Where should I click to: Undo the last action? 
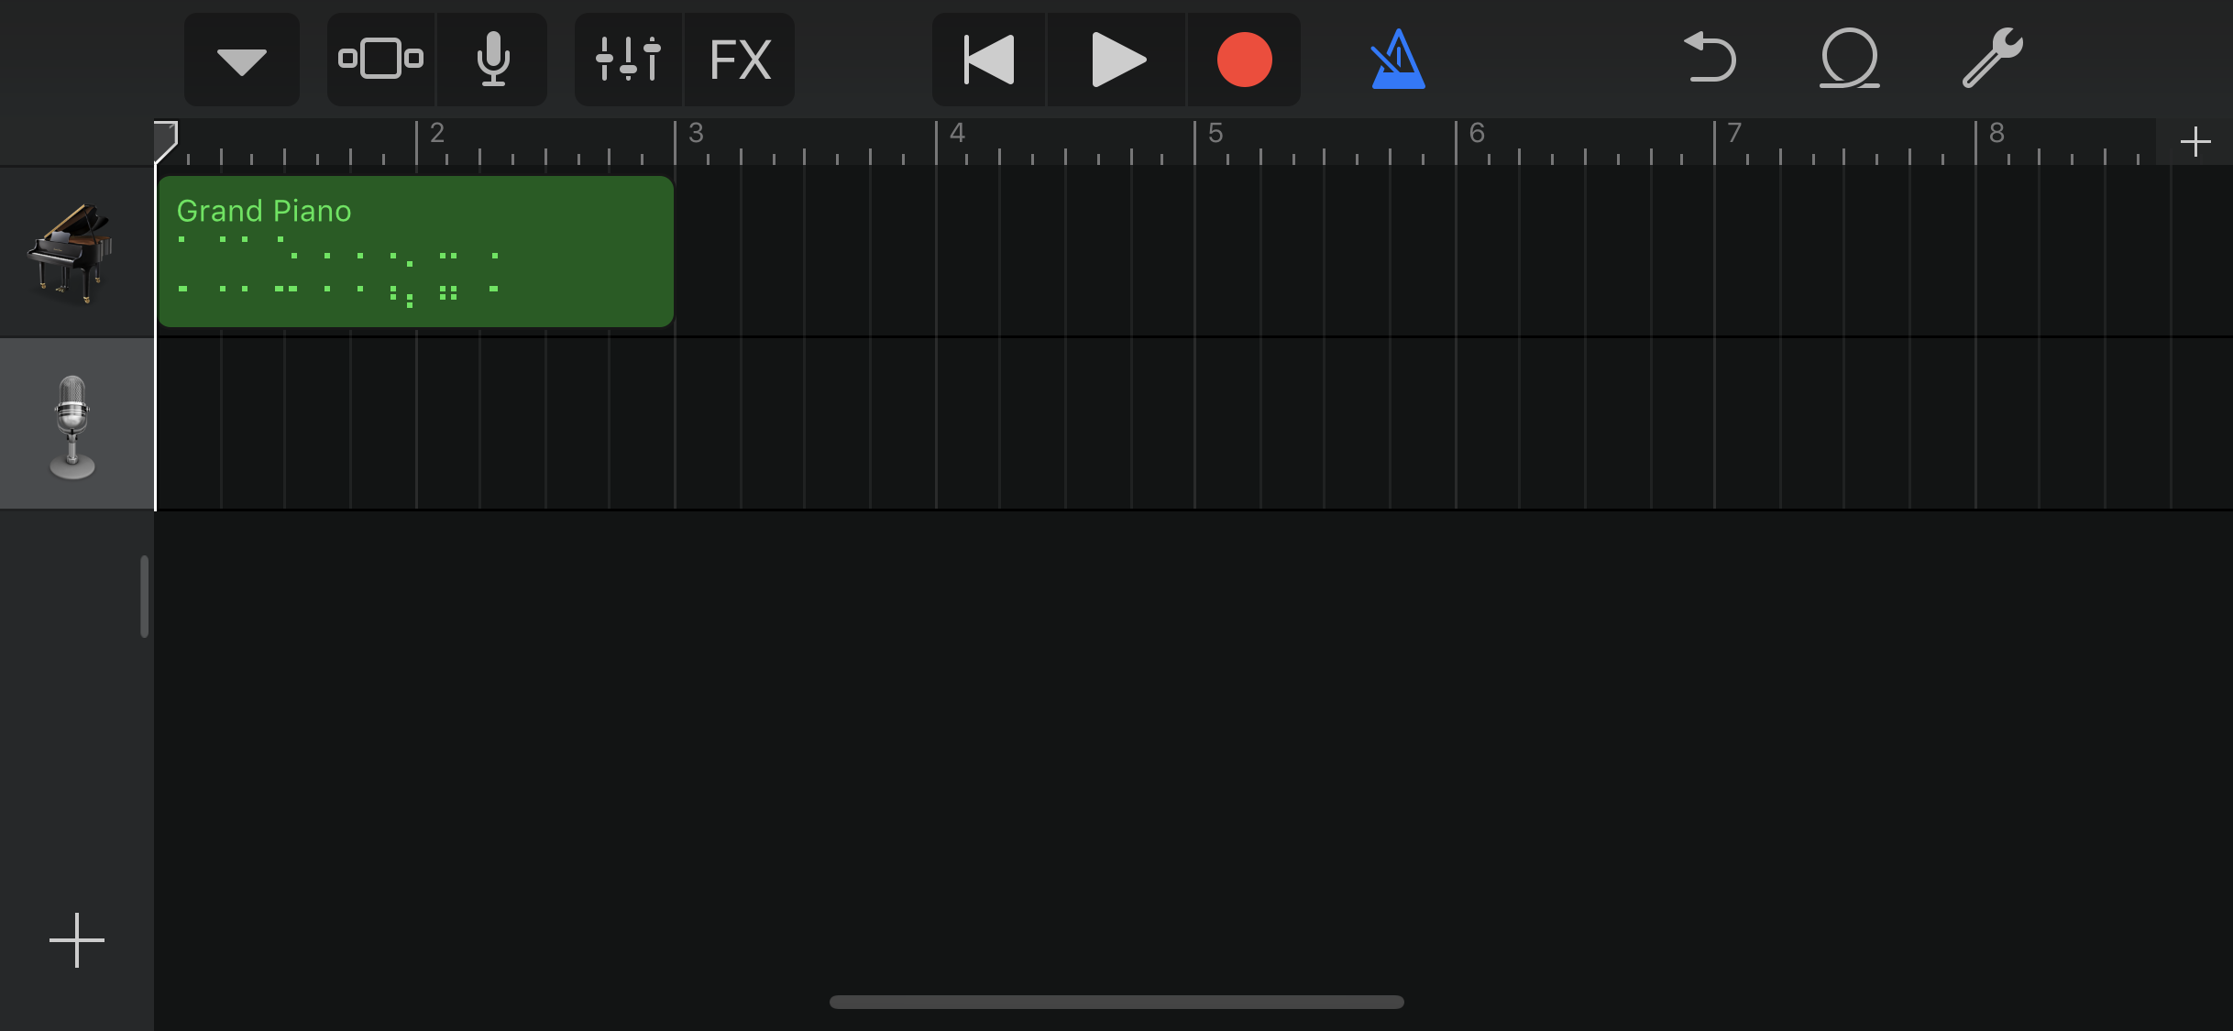pos(1710,60)
